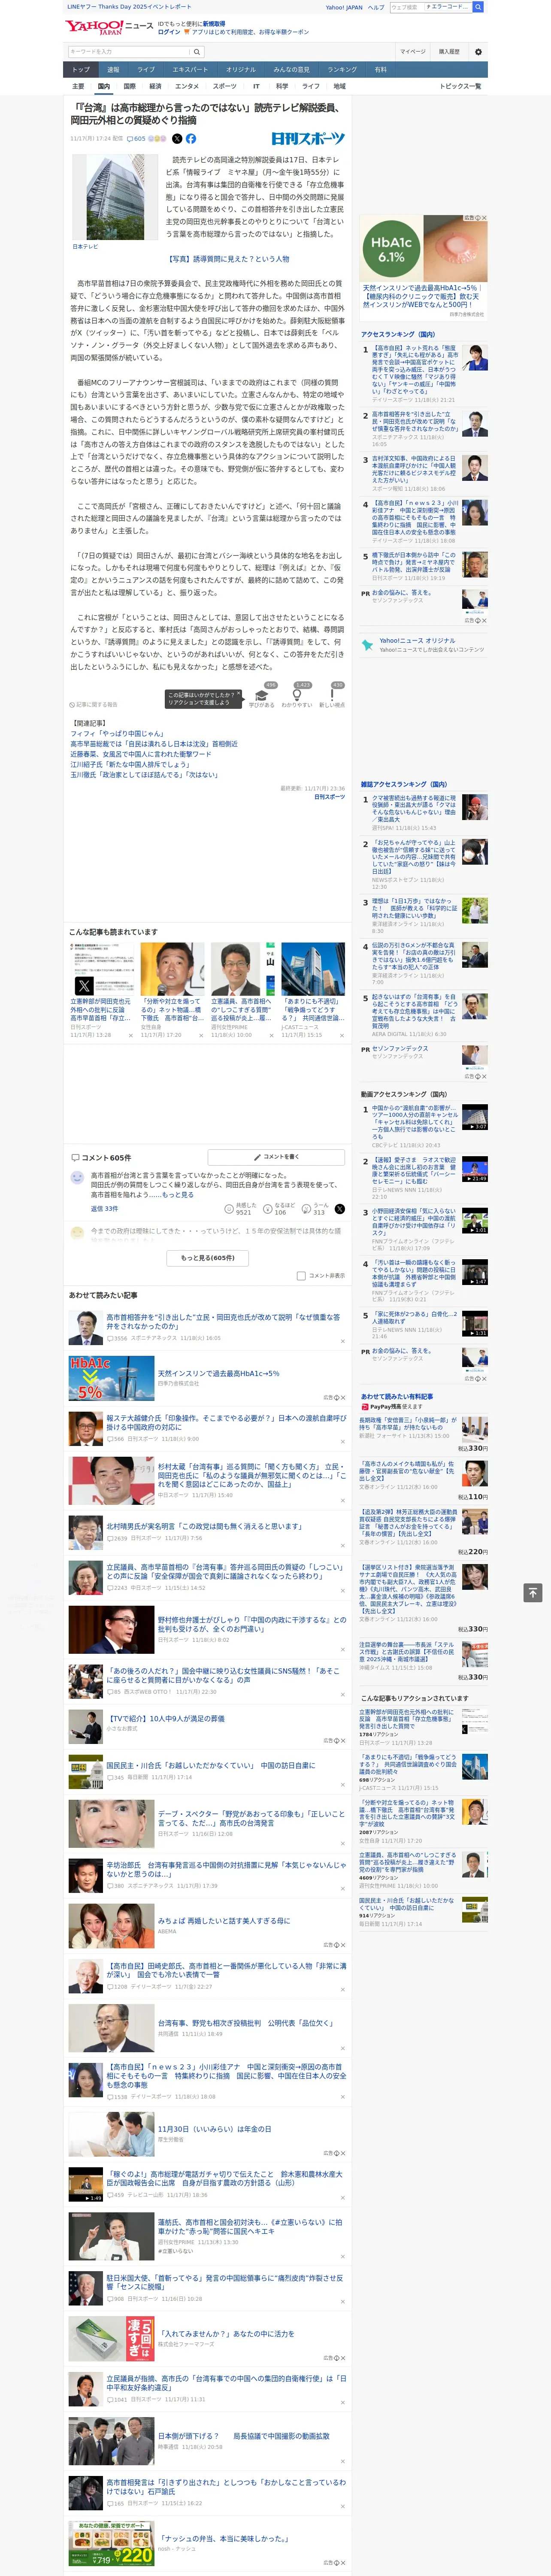Open the ヘルプ link at top
551x2576 pixels.
pyautogui.click(x=376, y=7)
